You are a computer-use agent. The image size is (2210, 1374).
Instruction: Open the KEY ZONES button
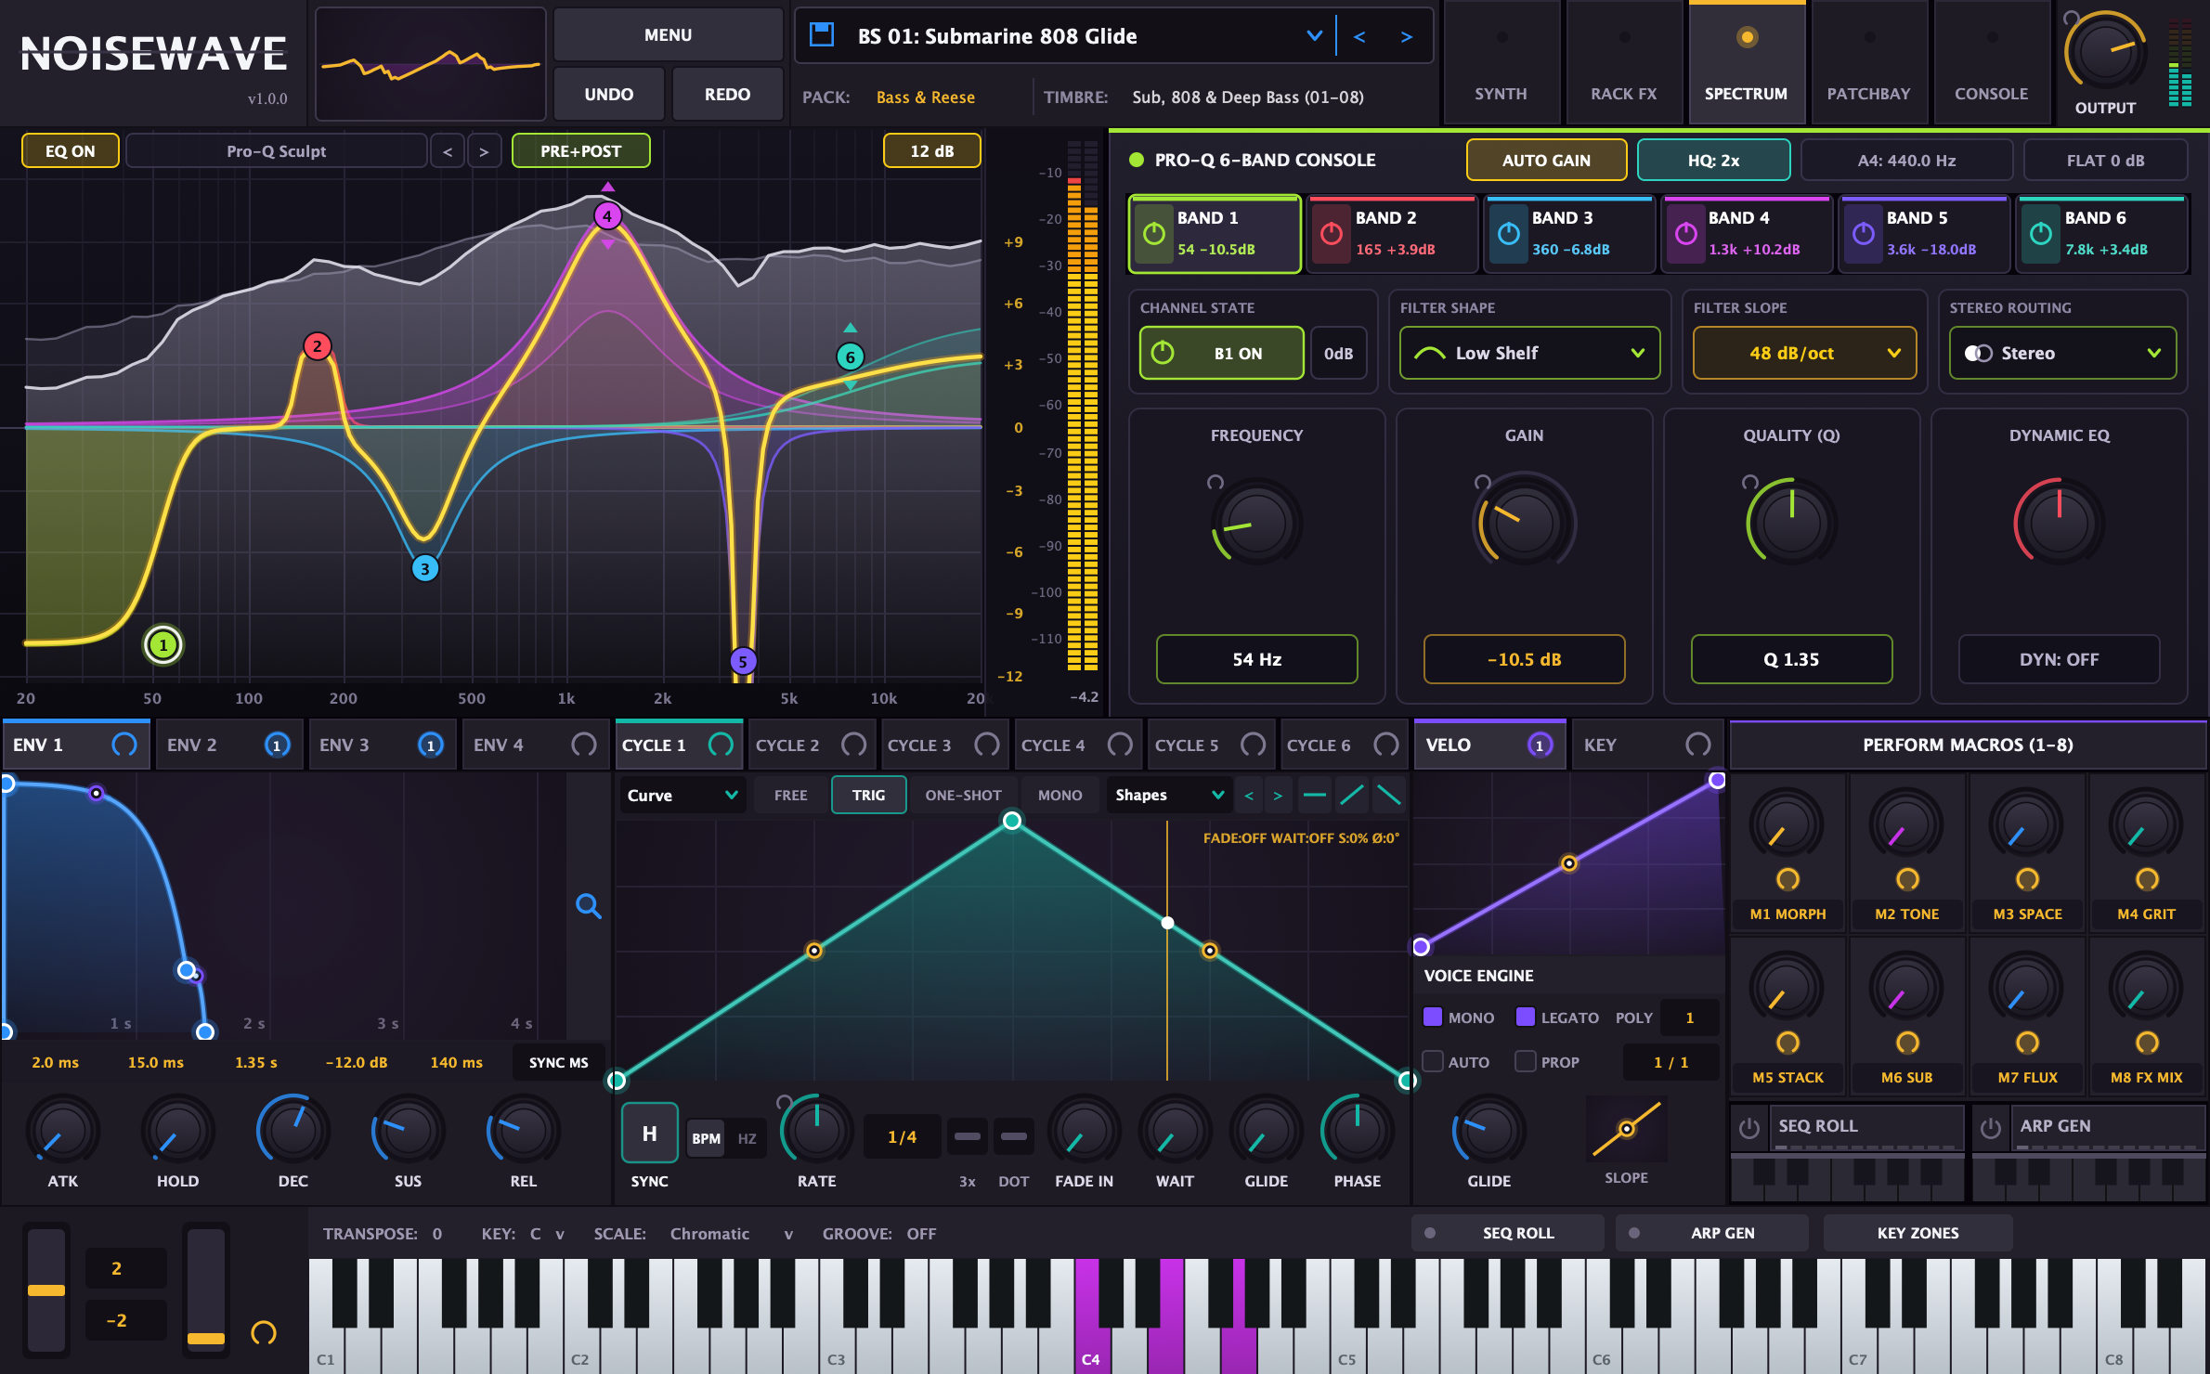point(1917,1233)
